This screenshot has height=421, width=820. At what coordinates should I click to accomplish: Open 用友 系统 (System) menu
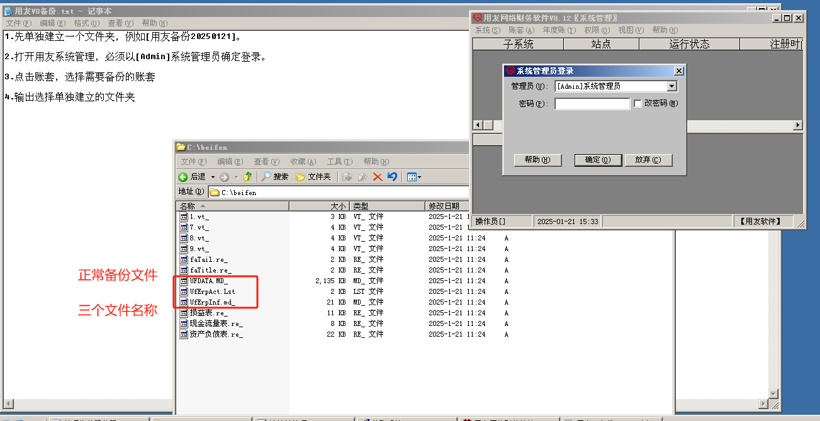click(488, 30)
